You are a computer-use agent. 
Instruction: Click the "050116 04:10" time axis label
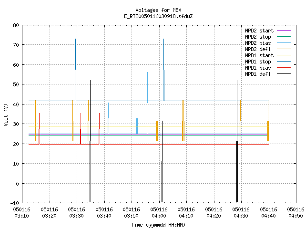click(x=186, y=213)
